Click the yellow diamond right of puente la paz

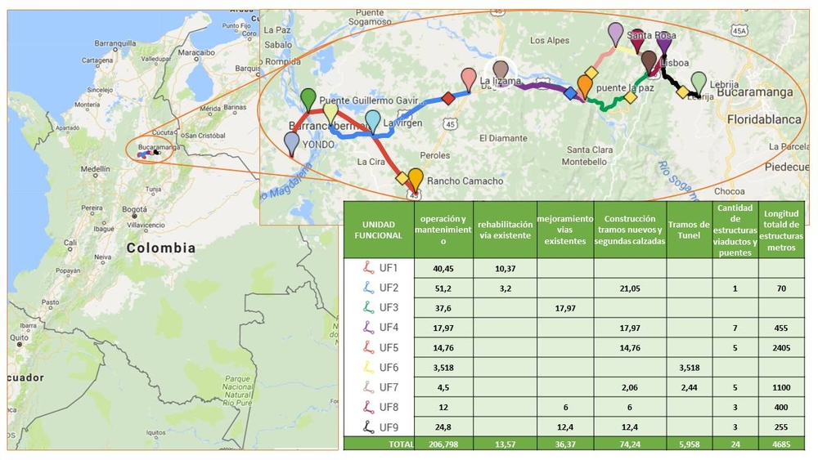630,97
